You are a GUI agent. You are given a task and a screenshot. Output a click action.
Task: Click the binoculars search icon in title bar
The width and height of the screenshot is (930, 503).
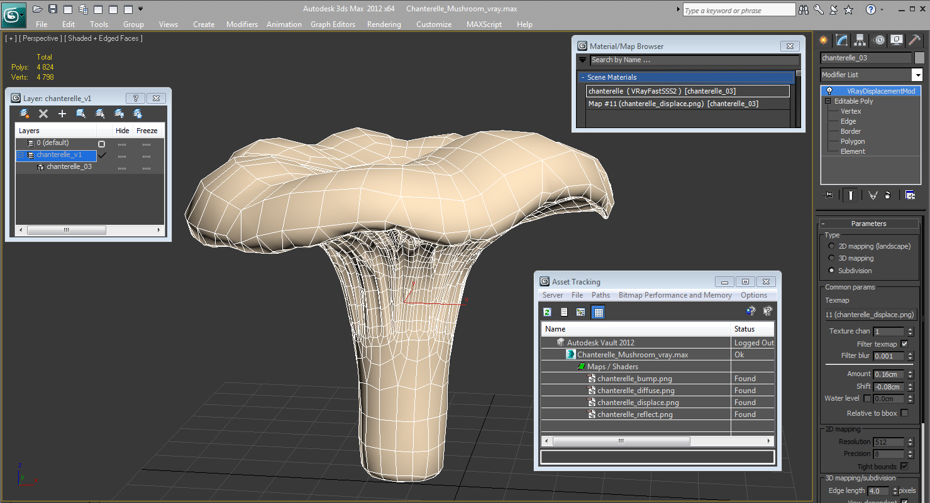[804, 9]
